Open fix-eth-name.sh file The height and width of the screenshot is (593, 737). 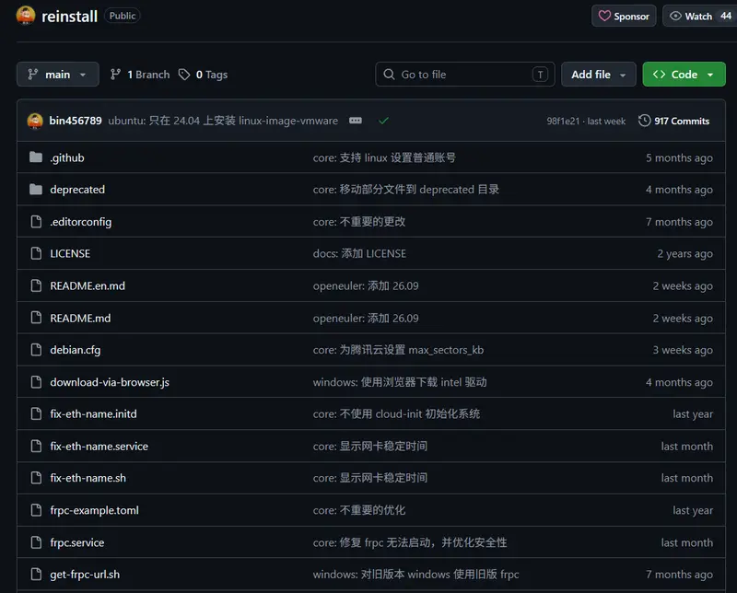88,478
